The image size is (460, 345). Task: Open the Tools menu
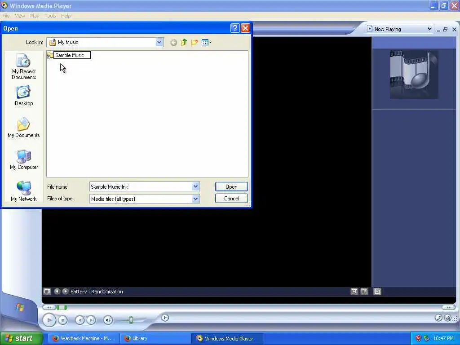[50, 16]
